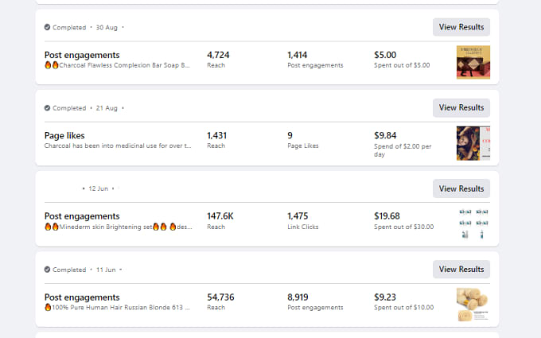Open the 100% Pure Human Hair Russian Blonde text
Image resolution: width=541 pixels, height=338 pixels.
[x=121, y=307]
